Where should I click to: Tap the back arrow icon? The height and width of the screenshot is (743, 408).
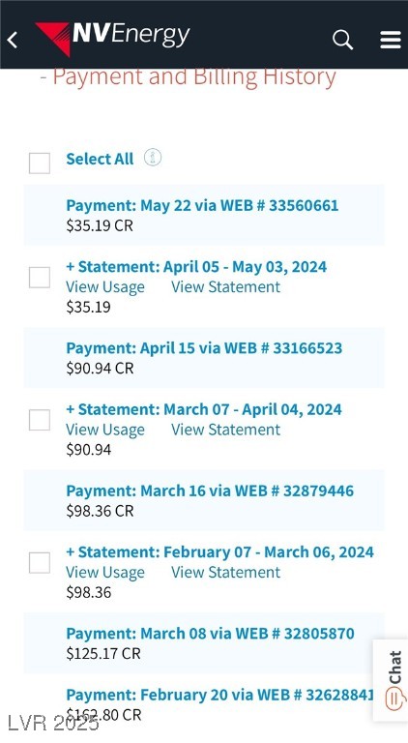(x=13, y=40)
